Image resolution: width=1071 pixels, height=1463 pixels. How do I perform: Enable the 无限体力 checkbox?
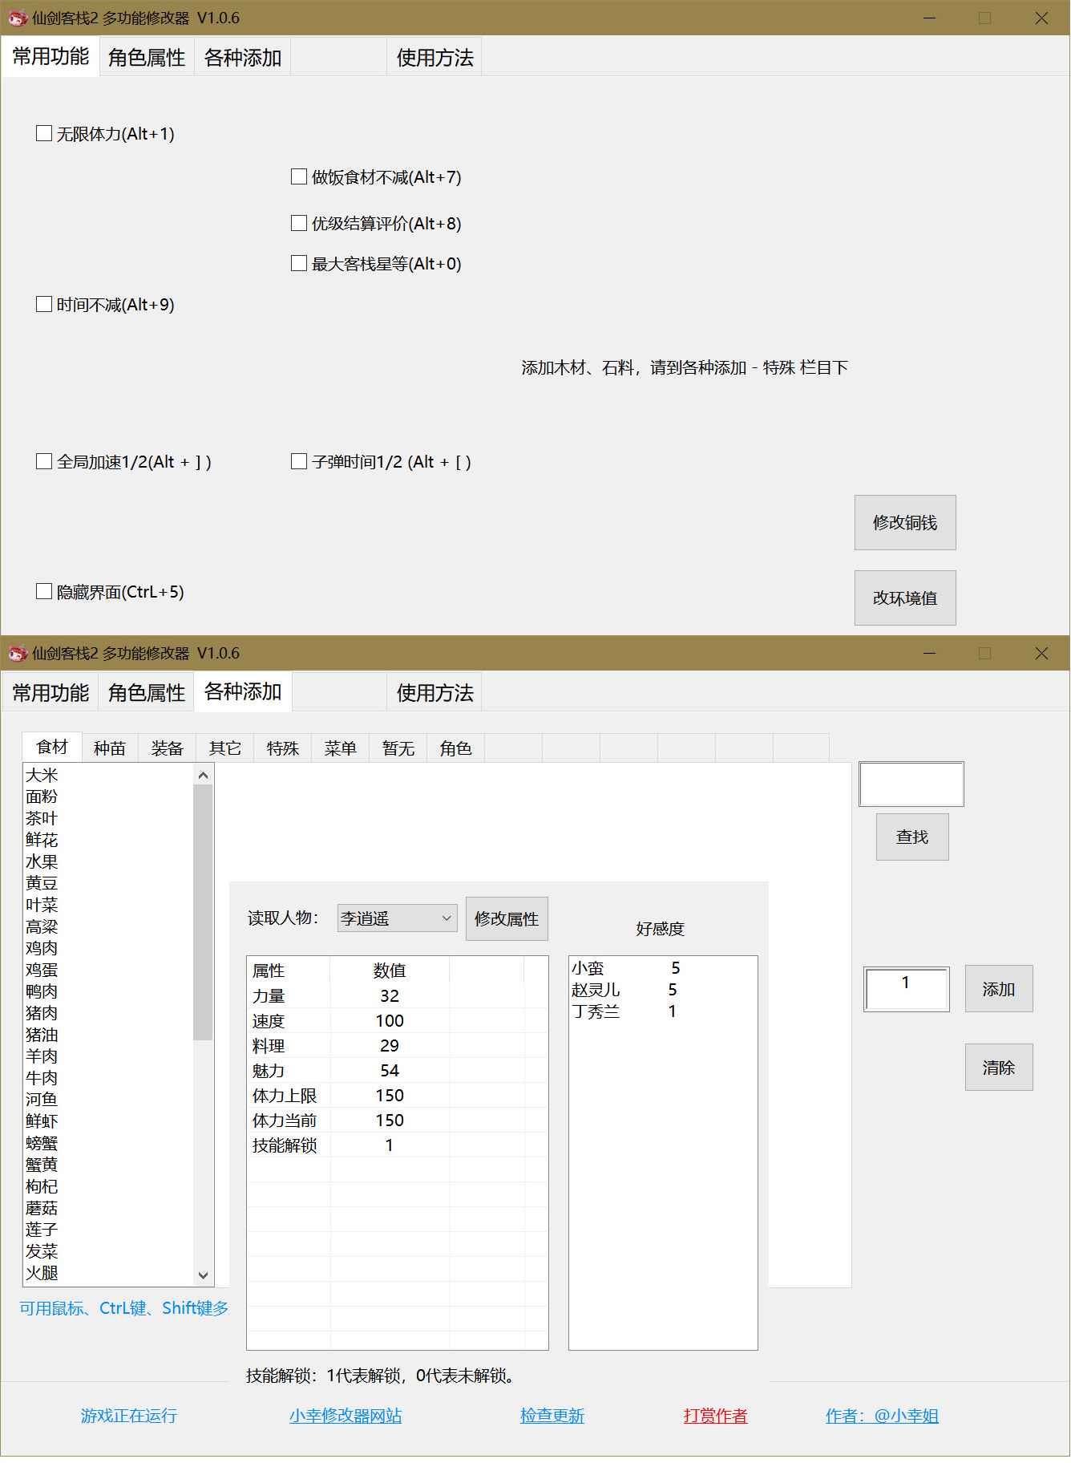pos(44,134)
